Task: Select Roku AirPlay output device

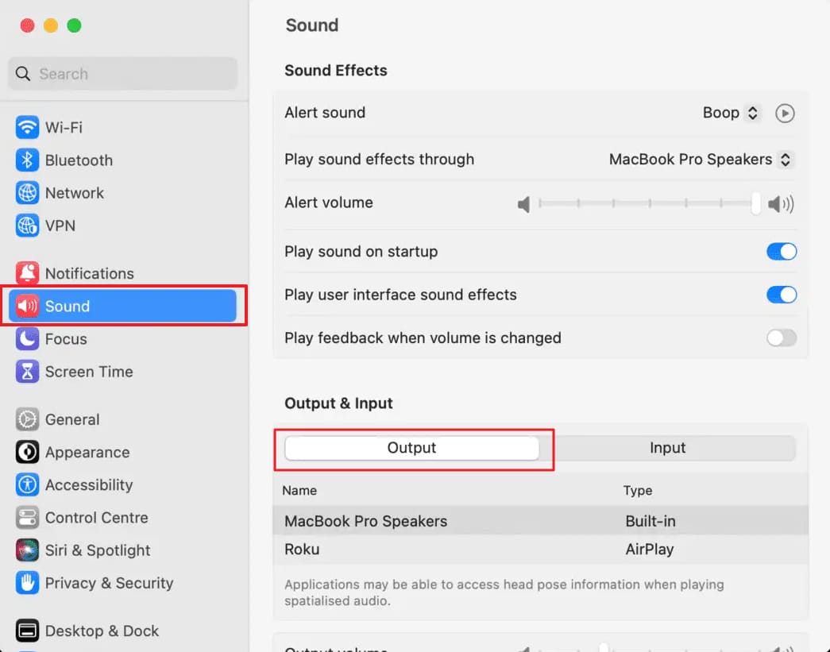Action: click(540, 550)
